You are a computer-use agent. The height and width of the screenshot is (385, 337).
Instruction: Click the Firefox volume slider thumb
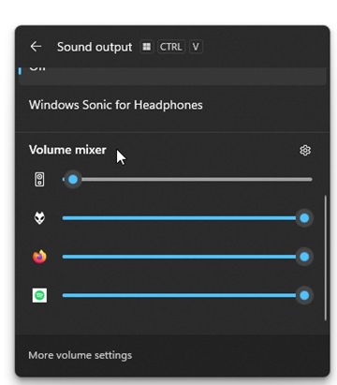[304, 257]
